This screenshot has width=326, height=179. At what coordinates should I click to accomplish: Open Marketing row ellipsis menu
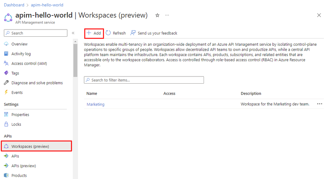pos(320,104)
